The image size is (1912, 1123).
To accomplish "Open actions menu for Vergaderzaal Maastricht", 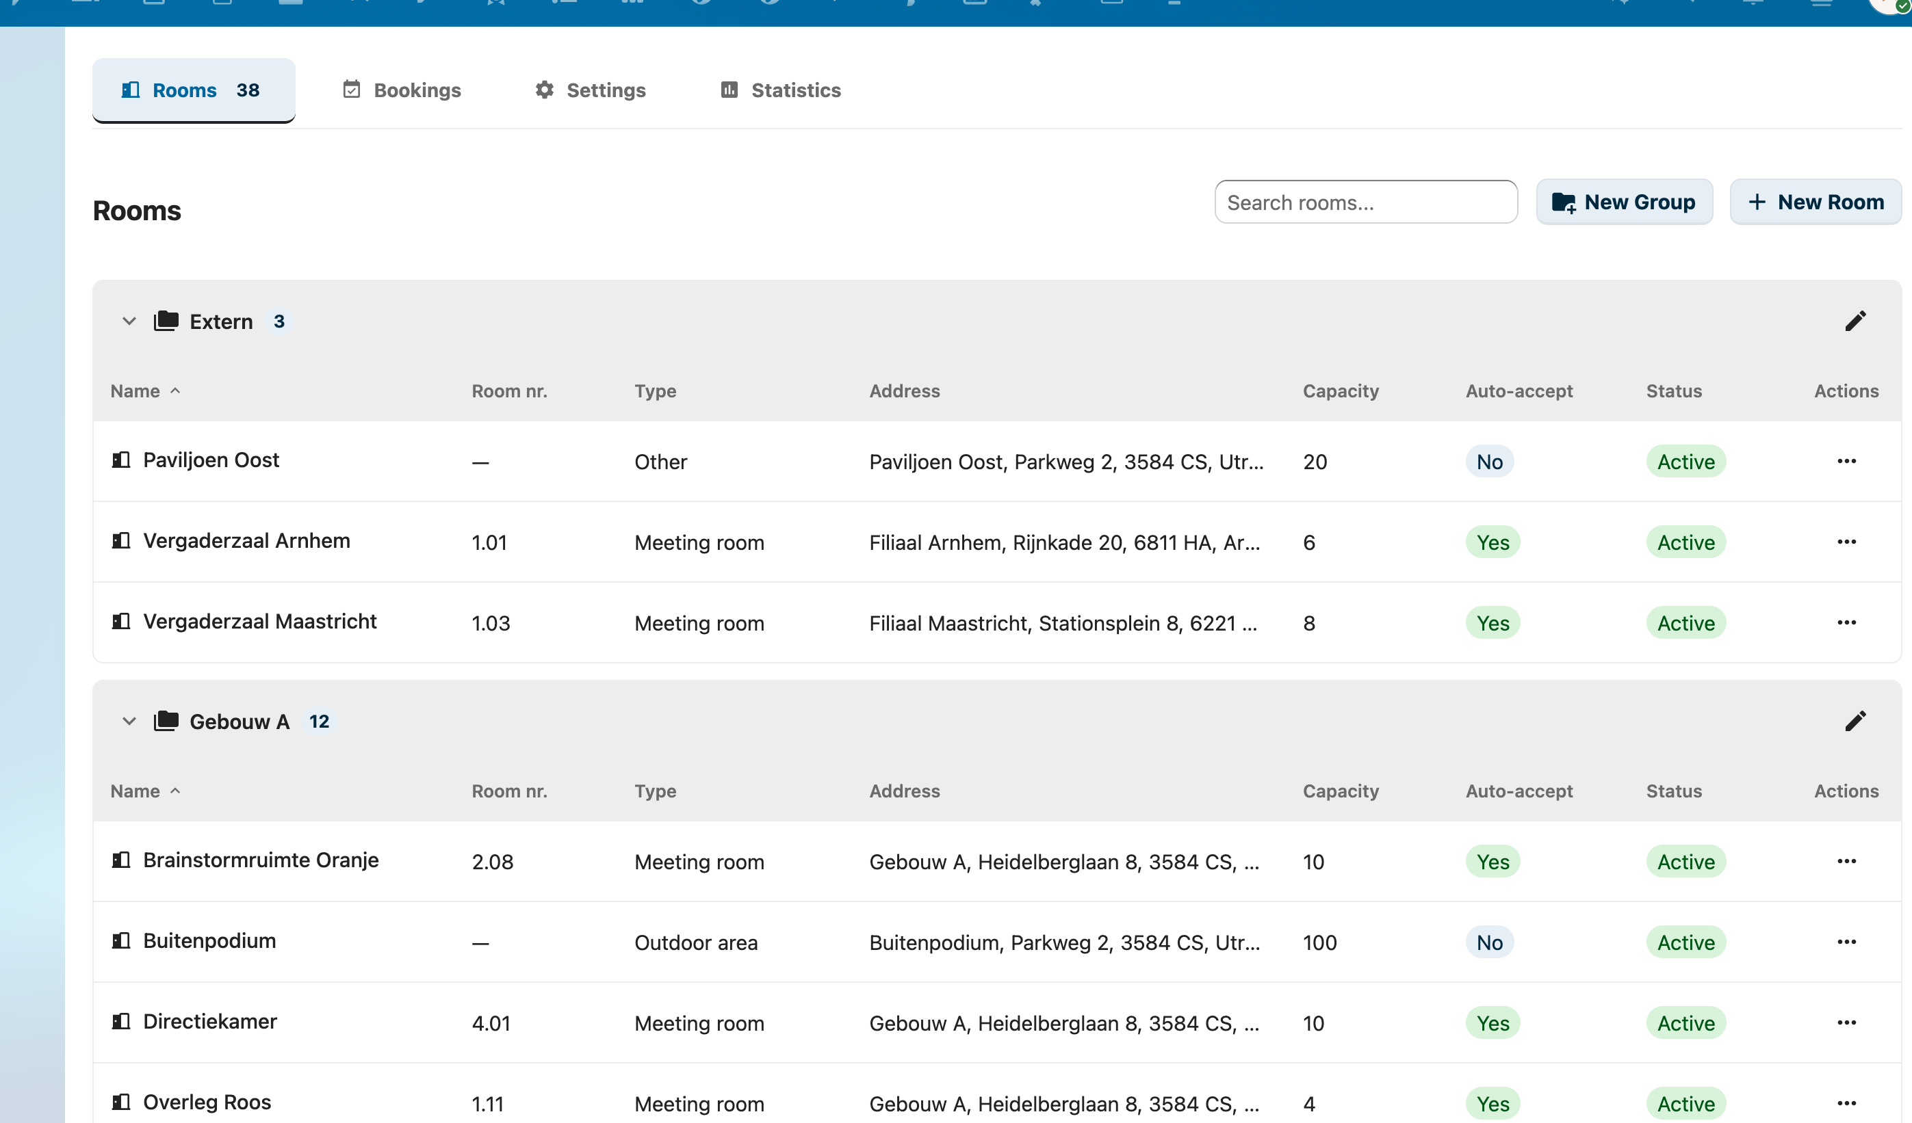I will pos(1846,622).
